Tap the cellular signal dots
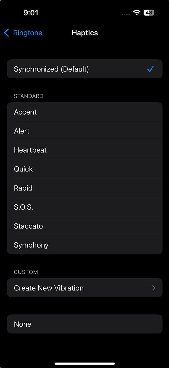Viewport: 169px width, 368px height. coord(125,14)
